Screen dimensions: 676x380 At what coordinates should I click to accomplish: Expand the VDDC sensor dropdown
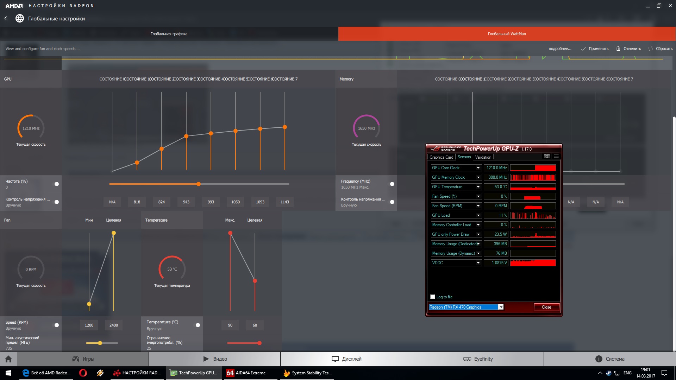(x=478, y=263)
